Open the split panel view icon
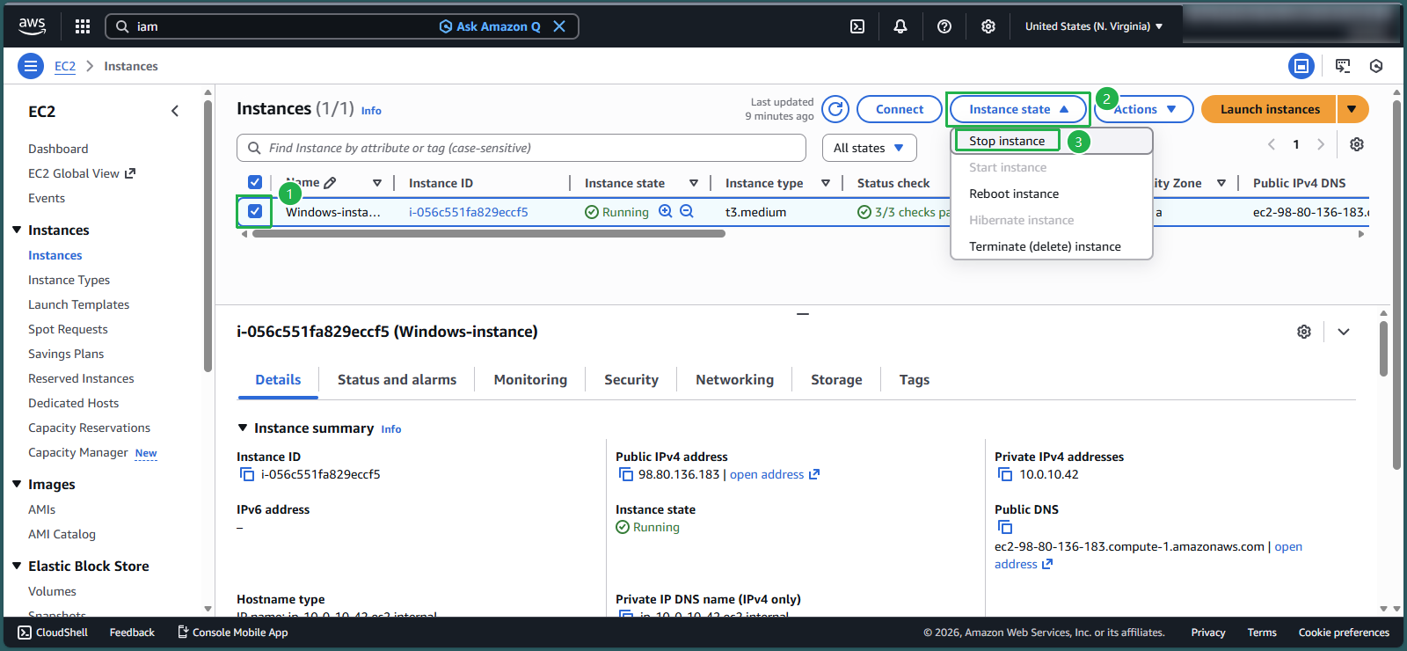Screen dimensions: 1407x651 coord(1301,66)
